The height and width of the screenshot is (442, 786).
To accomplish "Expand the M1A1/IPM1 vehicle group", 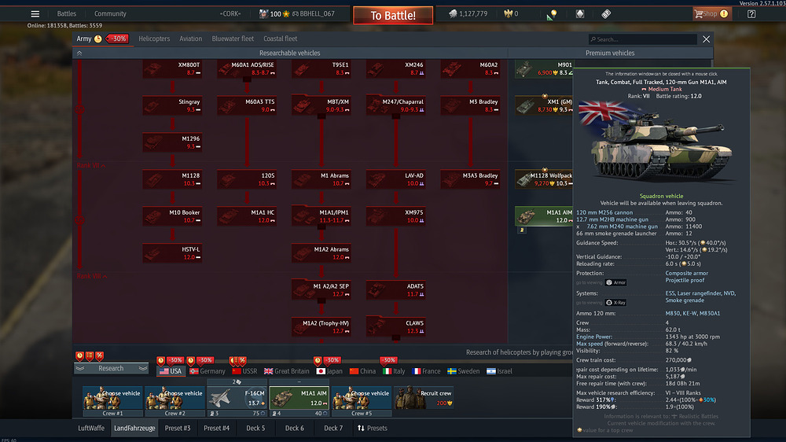I will [x=321, y=216].
